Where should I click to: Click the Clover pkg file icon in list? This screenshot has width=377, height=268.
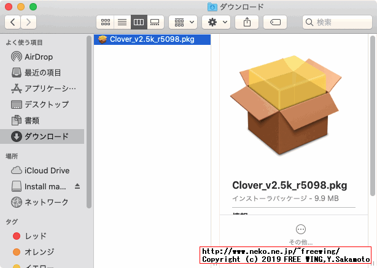tap(103, 39)
